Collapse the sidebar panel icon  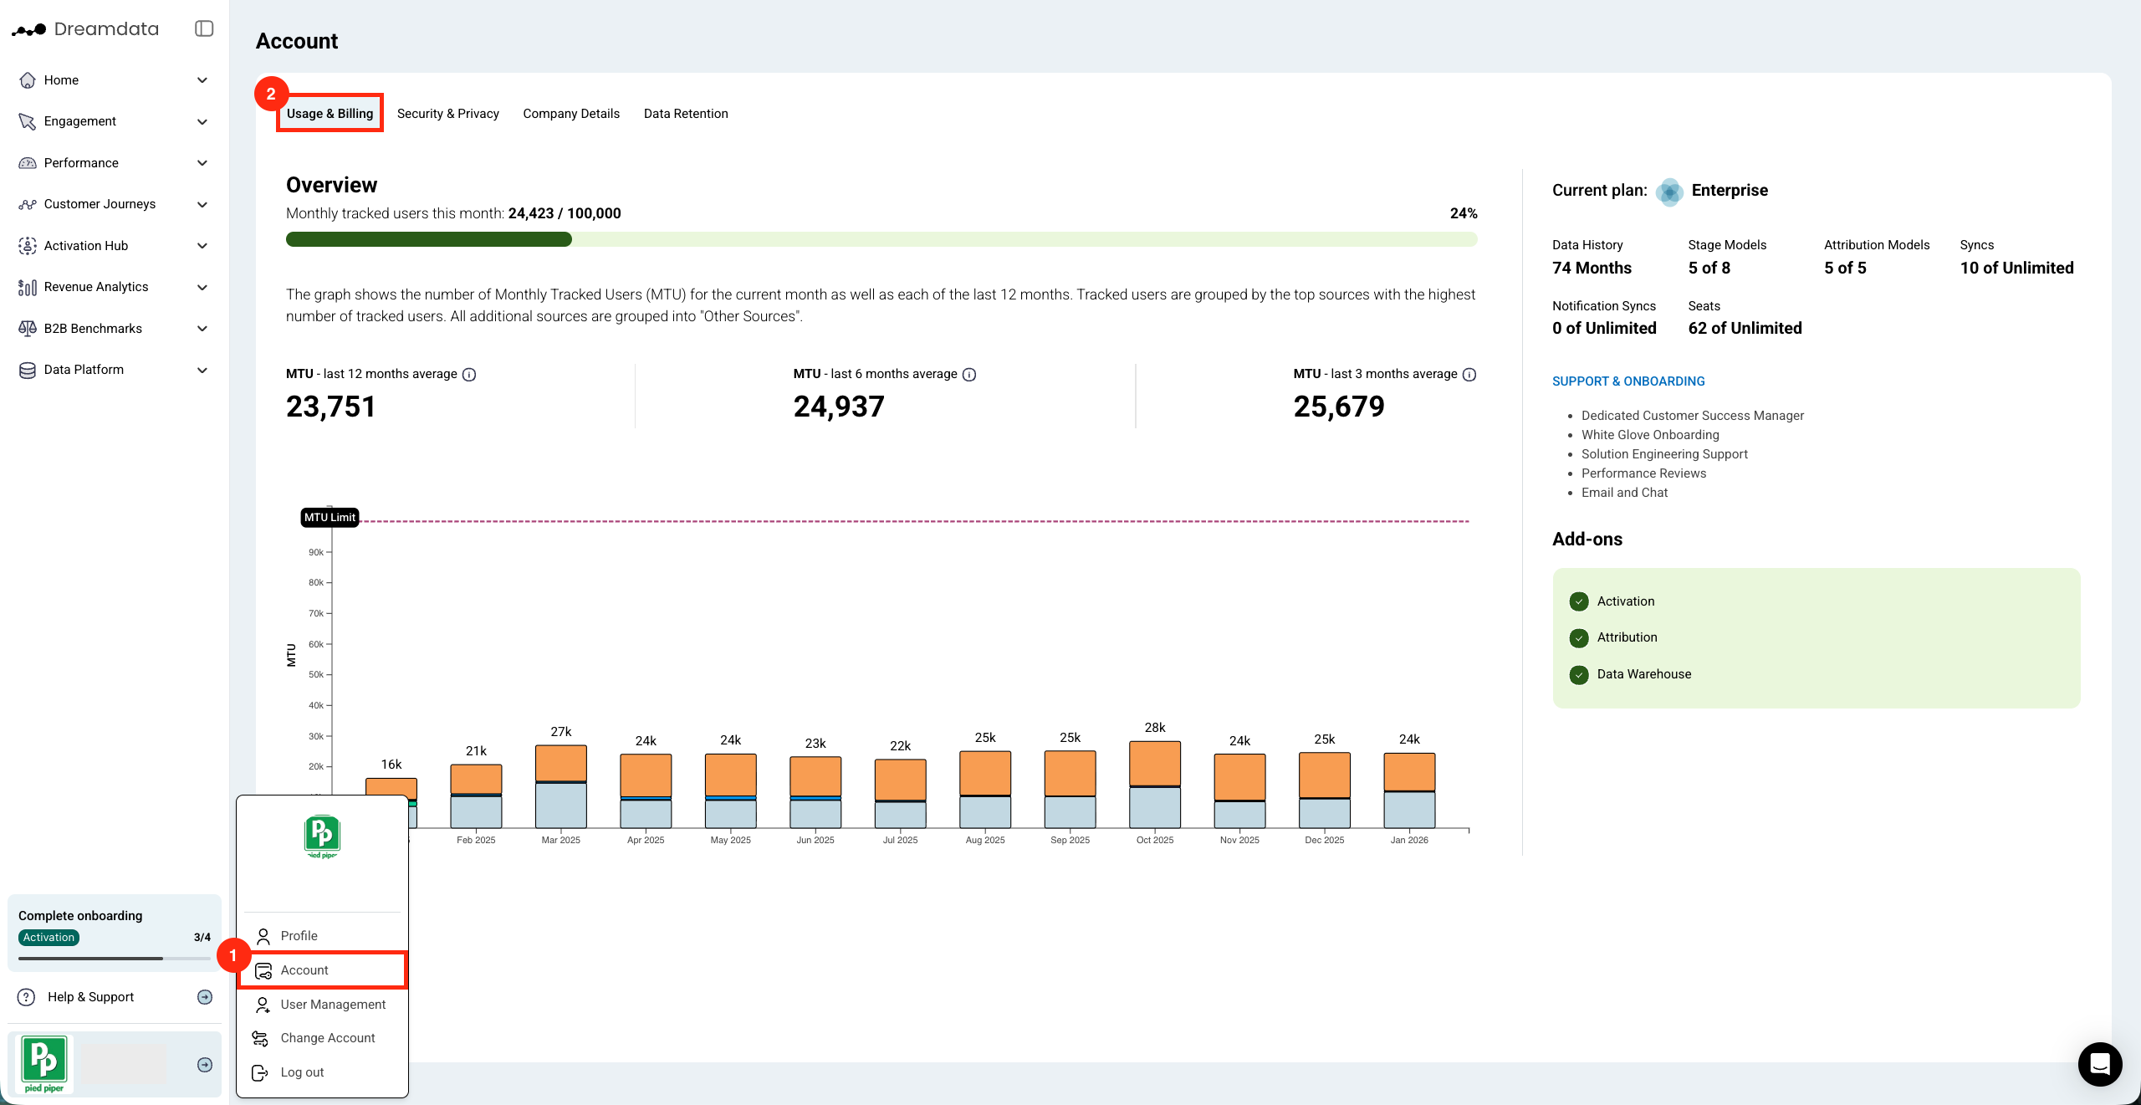tap(204, 28)
